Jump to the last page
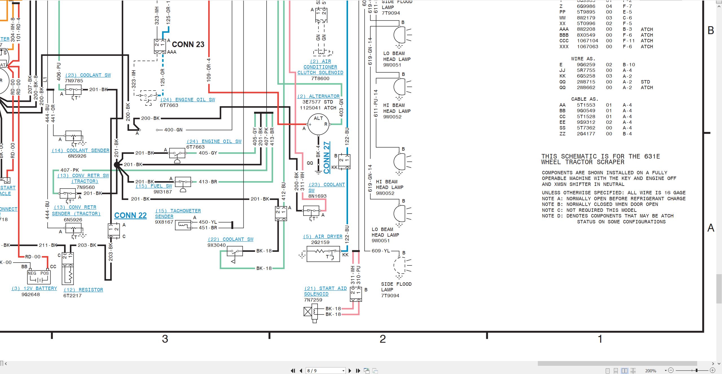722x374 pixels. [358, 371]
